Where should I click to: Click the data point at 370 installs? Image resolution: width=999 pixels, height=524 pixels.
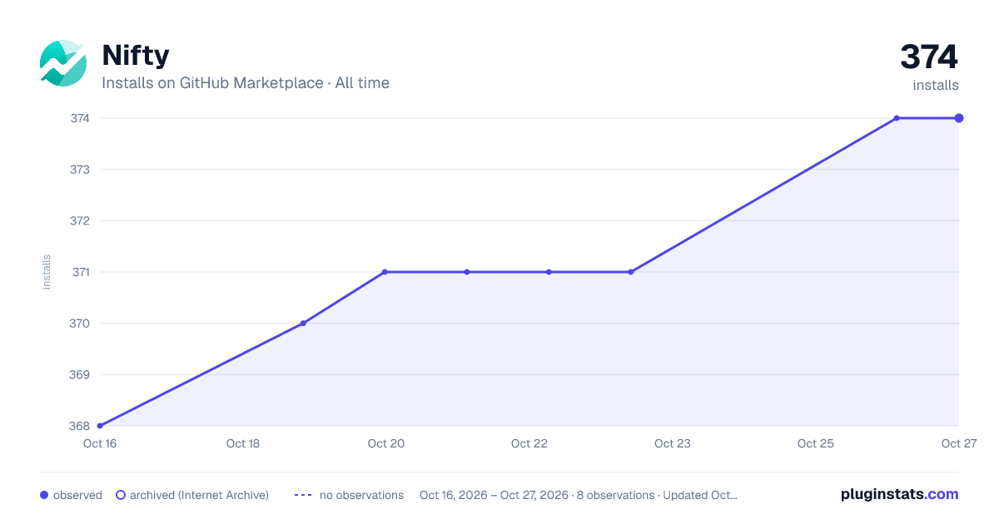point(303,323)
